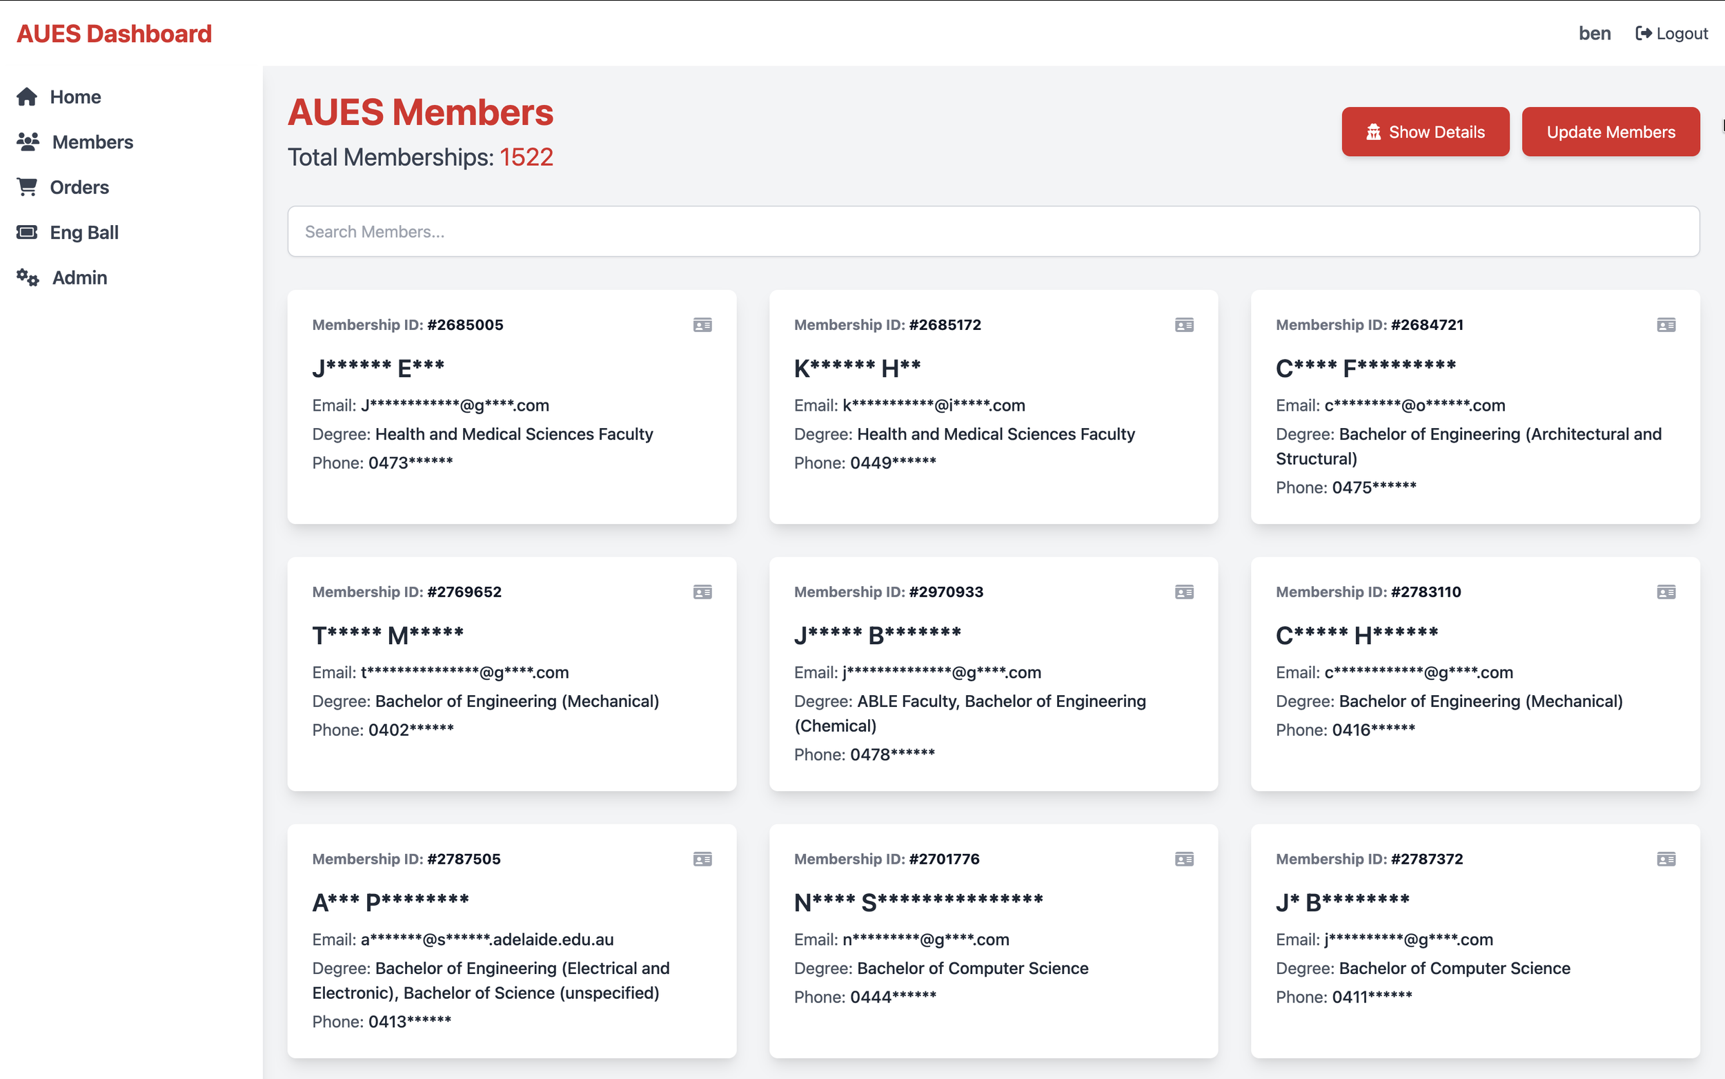Screen dimensions: 1725x1079
Task: Toggle Show Details to unmask members
Action: tap(1425, 132)
